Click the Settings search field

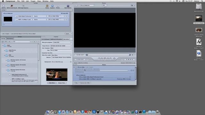pyautogui.click(x=22, y=42)
